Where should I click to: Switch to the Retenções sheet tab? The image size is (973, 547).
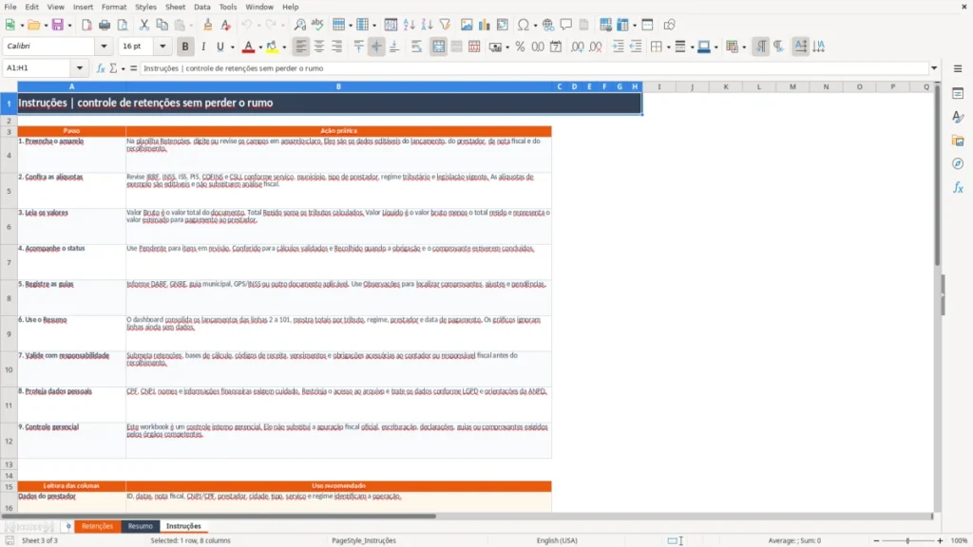coord(98,526)
